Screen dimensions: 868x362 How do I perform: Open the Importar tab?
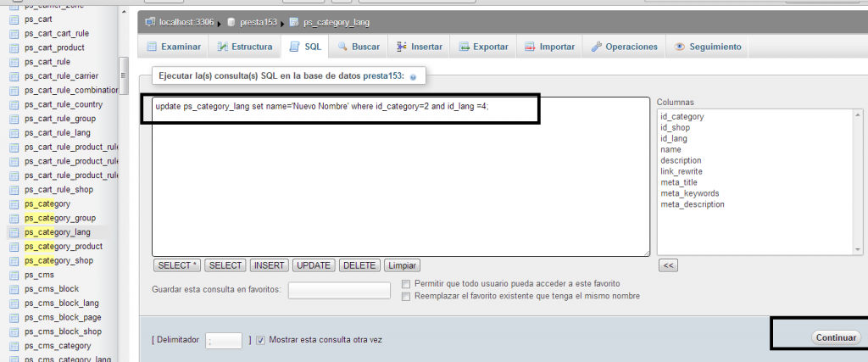click(x=549, y=47)
